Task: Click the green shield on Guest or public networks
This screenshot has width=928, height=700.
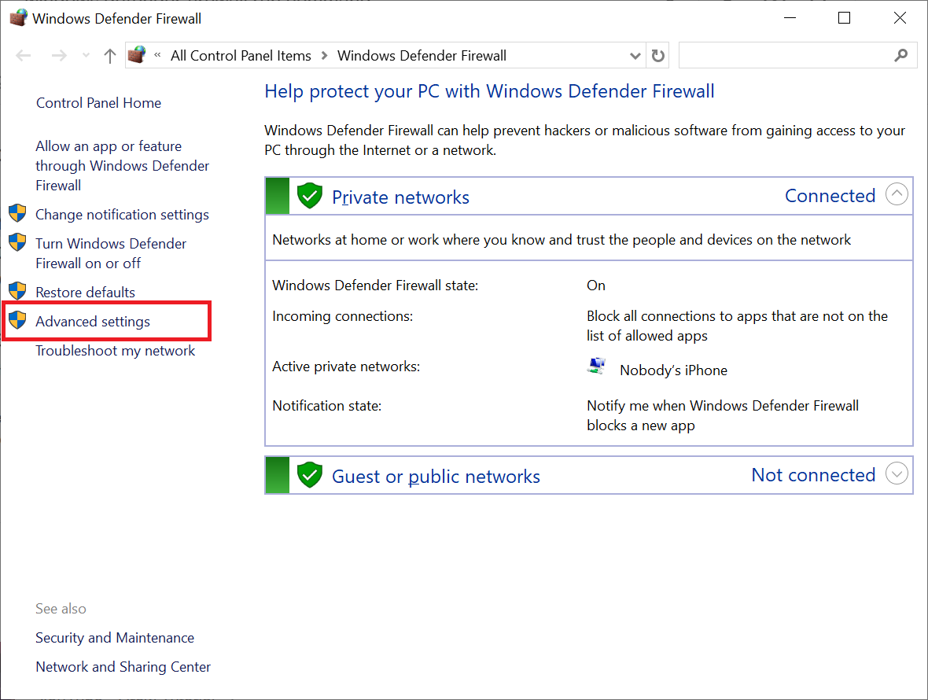Action: 309,475
